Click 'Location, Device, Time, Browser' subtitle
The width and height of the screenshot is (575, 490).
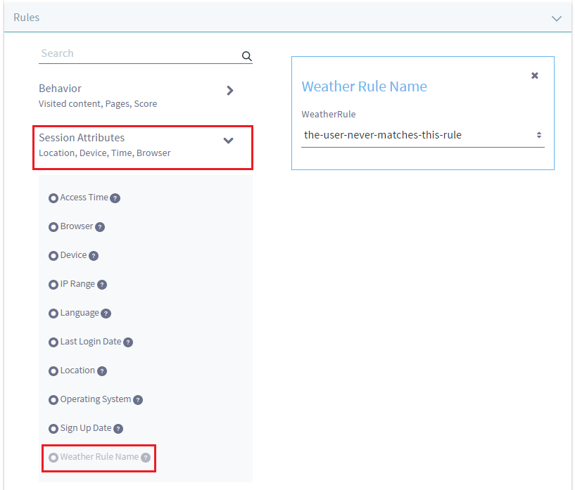click(x=104, y=153)
